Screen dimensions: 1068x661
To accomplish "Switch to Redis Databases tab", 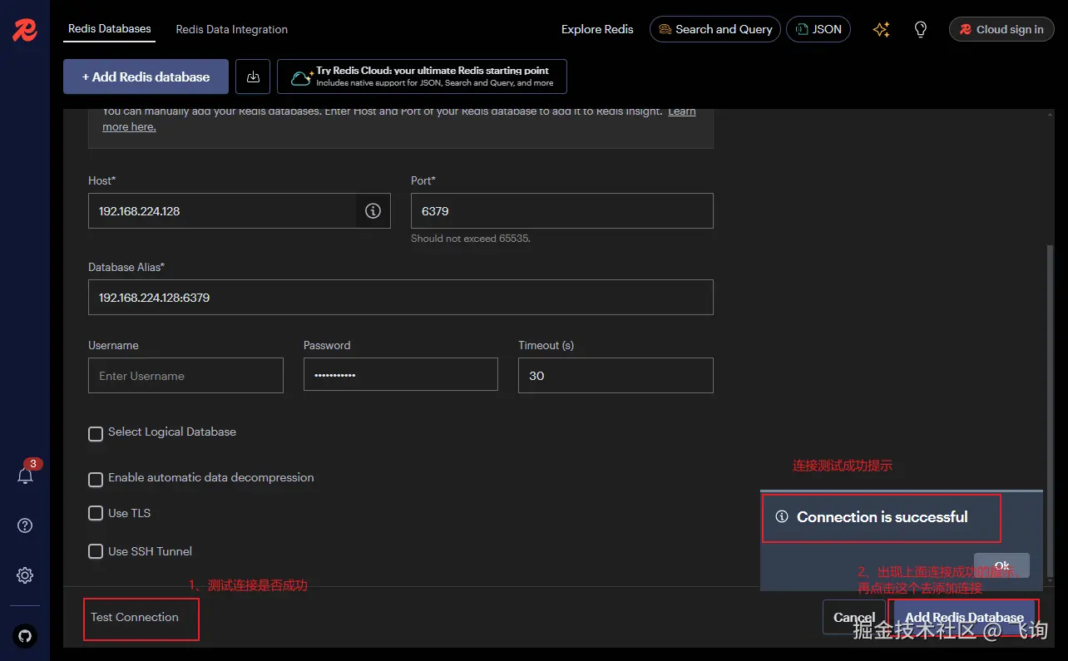I will [x=110, y=28].
